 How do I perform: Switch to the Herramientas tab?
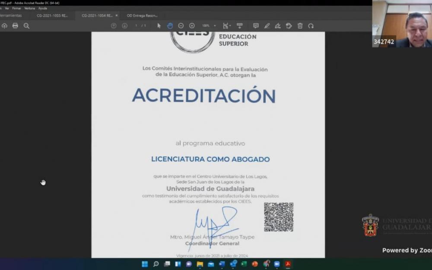tap(11, 16)
